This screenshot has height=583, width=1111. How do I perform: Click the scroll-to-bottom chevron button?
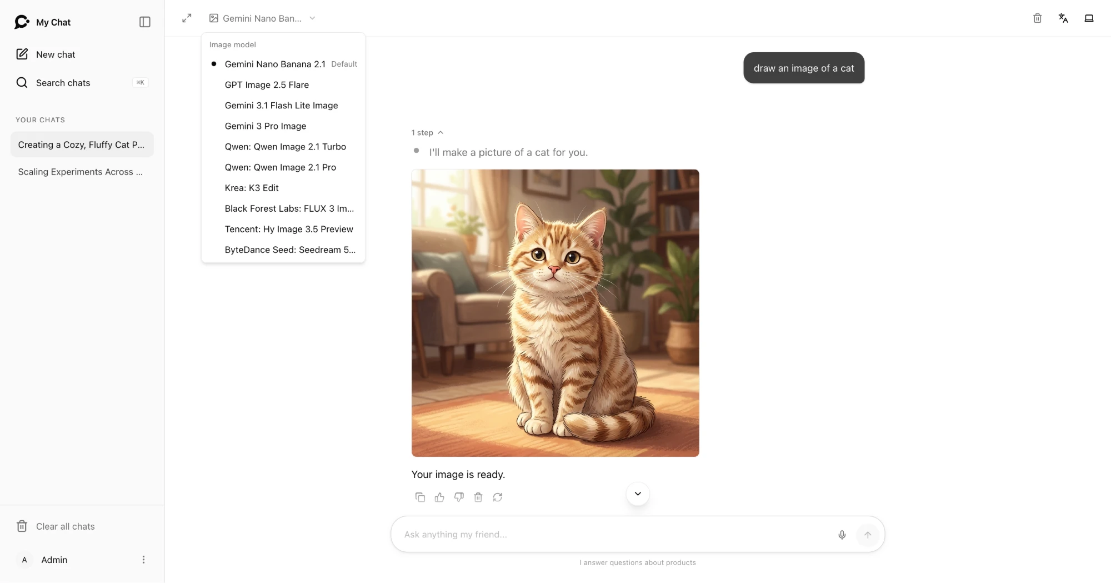[x=638, y=494]
